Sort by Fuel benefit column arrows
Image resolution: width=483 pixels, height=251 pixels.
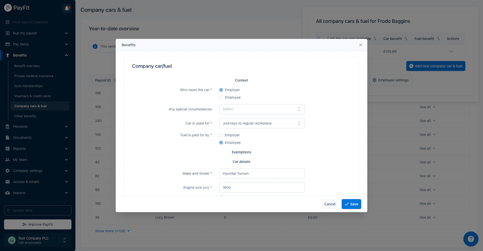438,39
